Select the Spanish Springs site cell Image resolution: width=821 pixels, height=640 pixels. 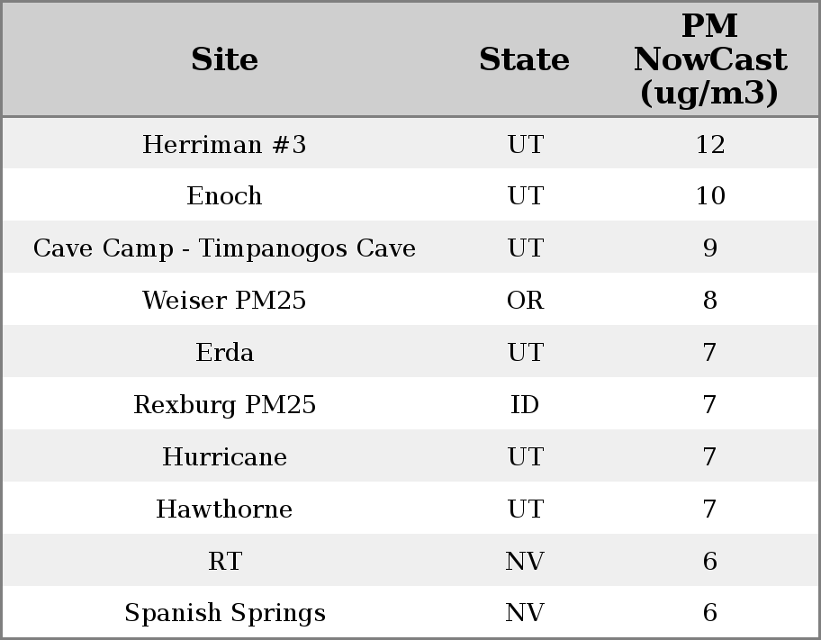coord(224,613)
